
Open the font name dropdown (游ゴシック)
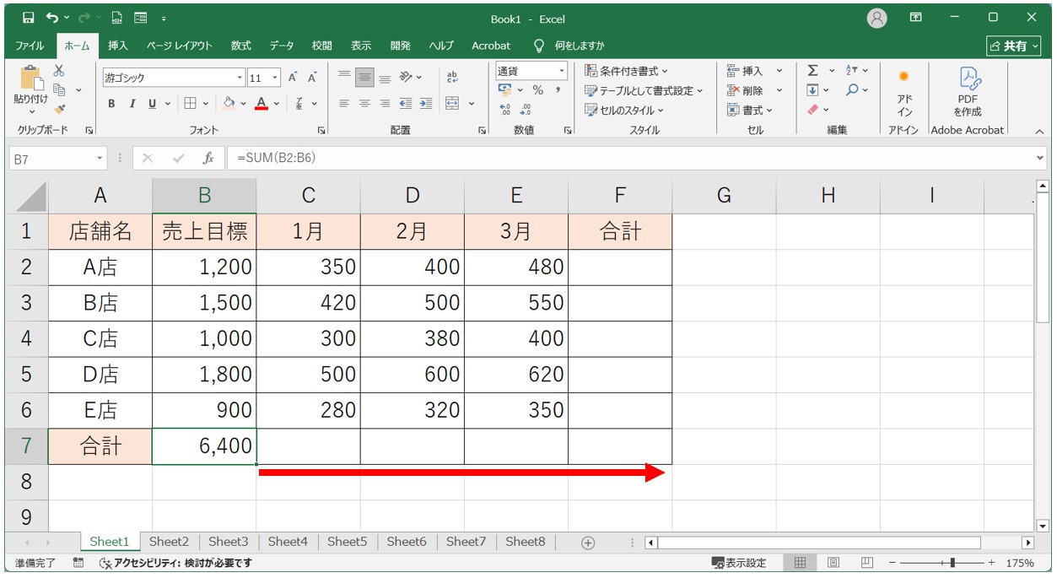(x=240, y=78)
